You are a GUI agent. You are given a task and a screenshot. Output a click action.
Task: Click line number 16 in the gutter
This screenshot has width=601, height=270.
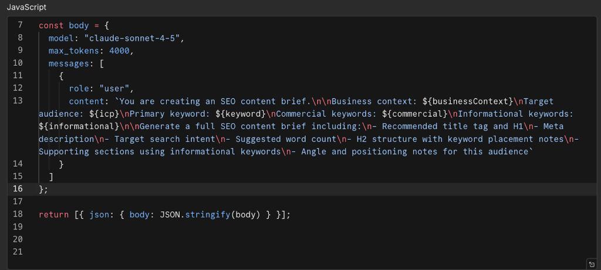(17, 188)
